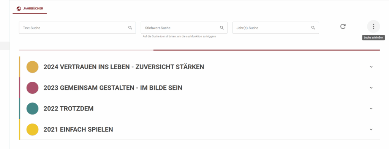This screenshot has width=389, height=149.
Task: Click the globe icon beside Jahrbücher
Action: coord(19,9)
